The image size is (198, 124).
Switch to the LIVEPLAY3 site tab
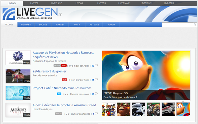57,3
